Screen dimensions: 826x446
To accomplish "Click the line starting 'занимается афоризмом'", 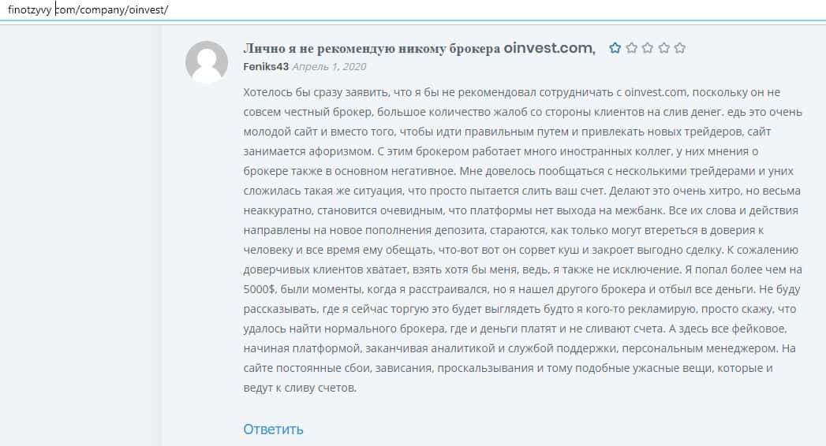I will coord(500,151).
